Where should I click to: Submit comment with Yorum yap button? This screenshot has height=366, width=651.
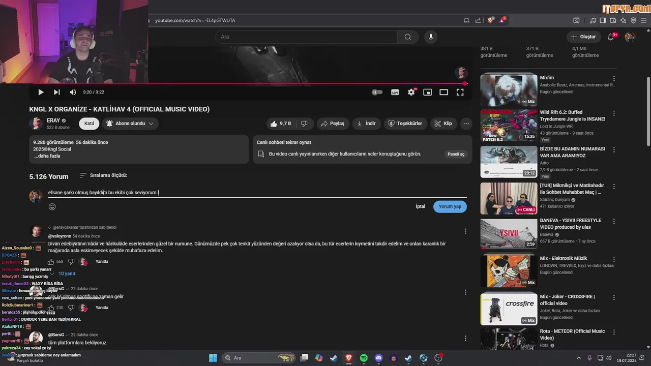(450, 206)
